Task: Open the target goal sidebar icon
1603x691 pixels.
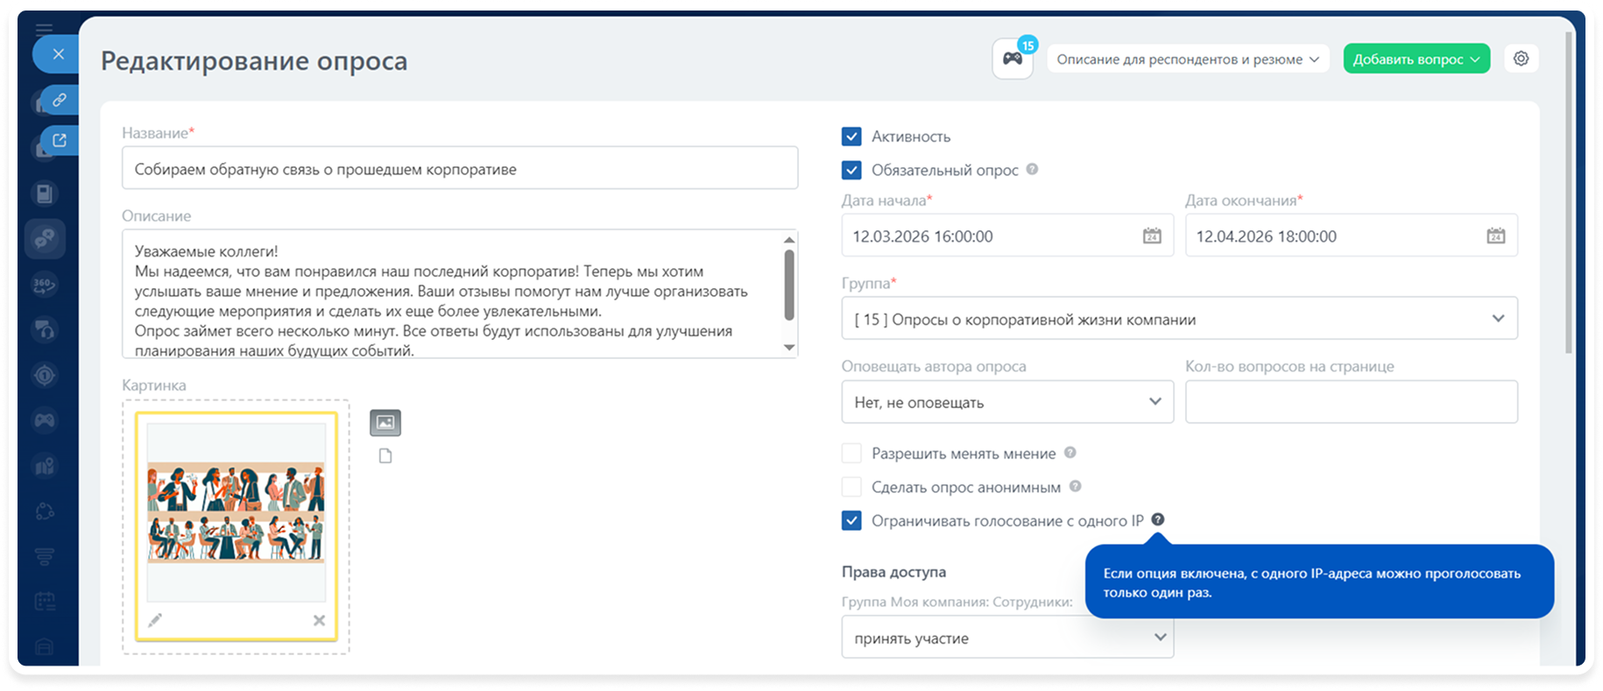Action: (45, 375)
